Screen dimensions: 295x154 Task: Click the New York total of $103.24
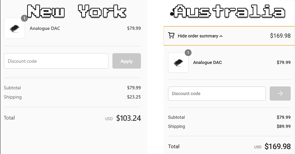[128, 118]
